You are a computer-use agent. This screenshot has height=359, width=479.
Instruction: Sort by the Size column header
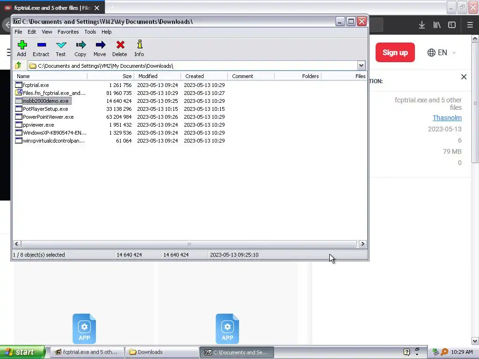pyautogui.click(x=110, y=76)
